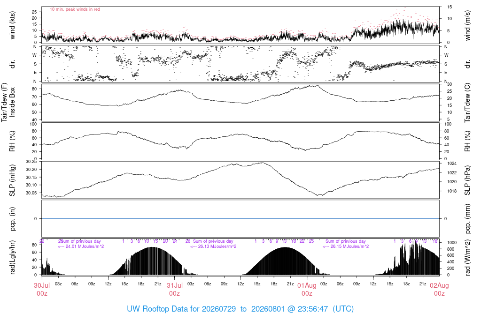481x328 pixels.
Task: Click the 'rad (W/m^2)' axis label
Action: [467, 258]
